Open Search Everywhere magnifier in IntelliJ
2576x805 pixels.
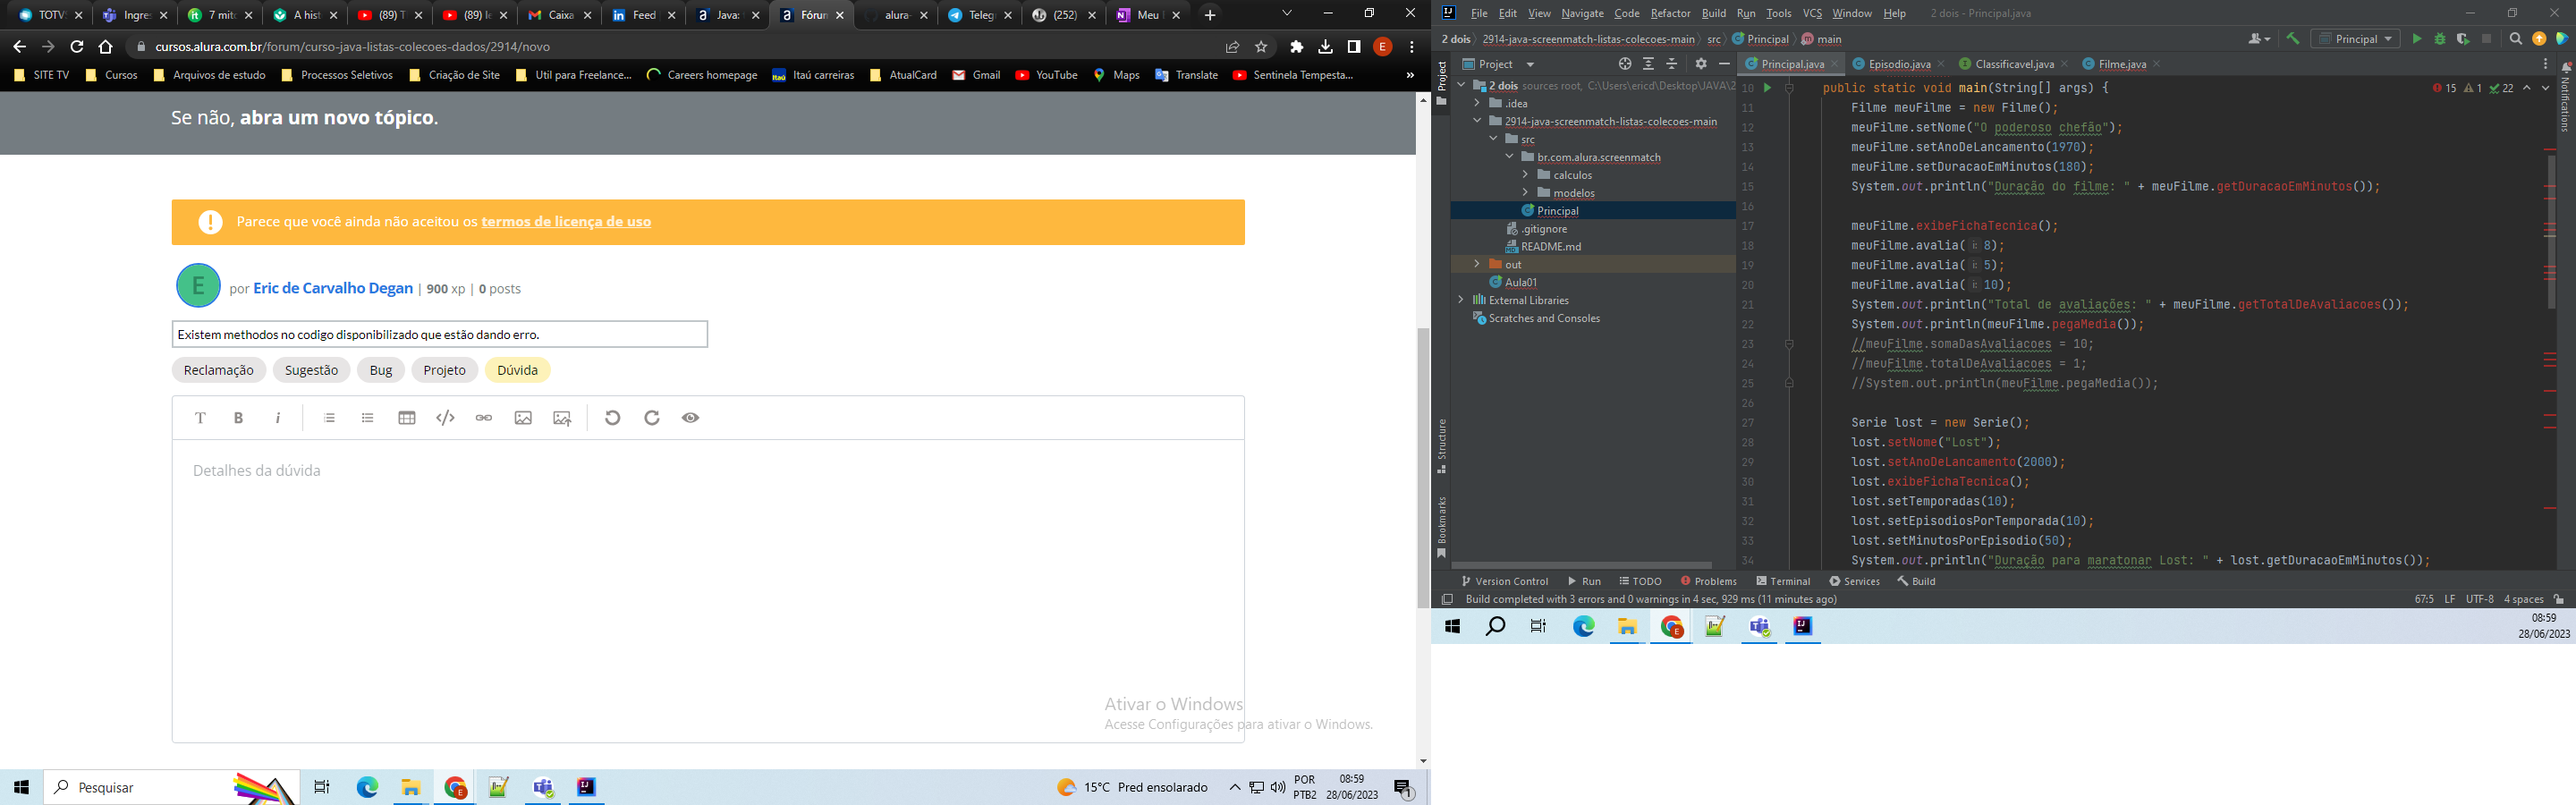click(x=2516, y=39)
